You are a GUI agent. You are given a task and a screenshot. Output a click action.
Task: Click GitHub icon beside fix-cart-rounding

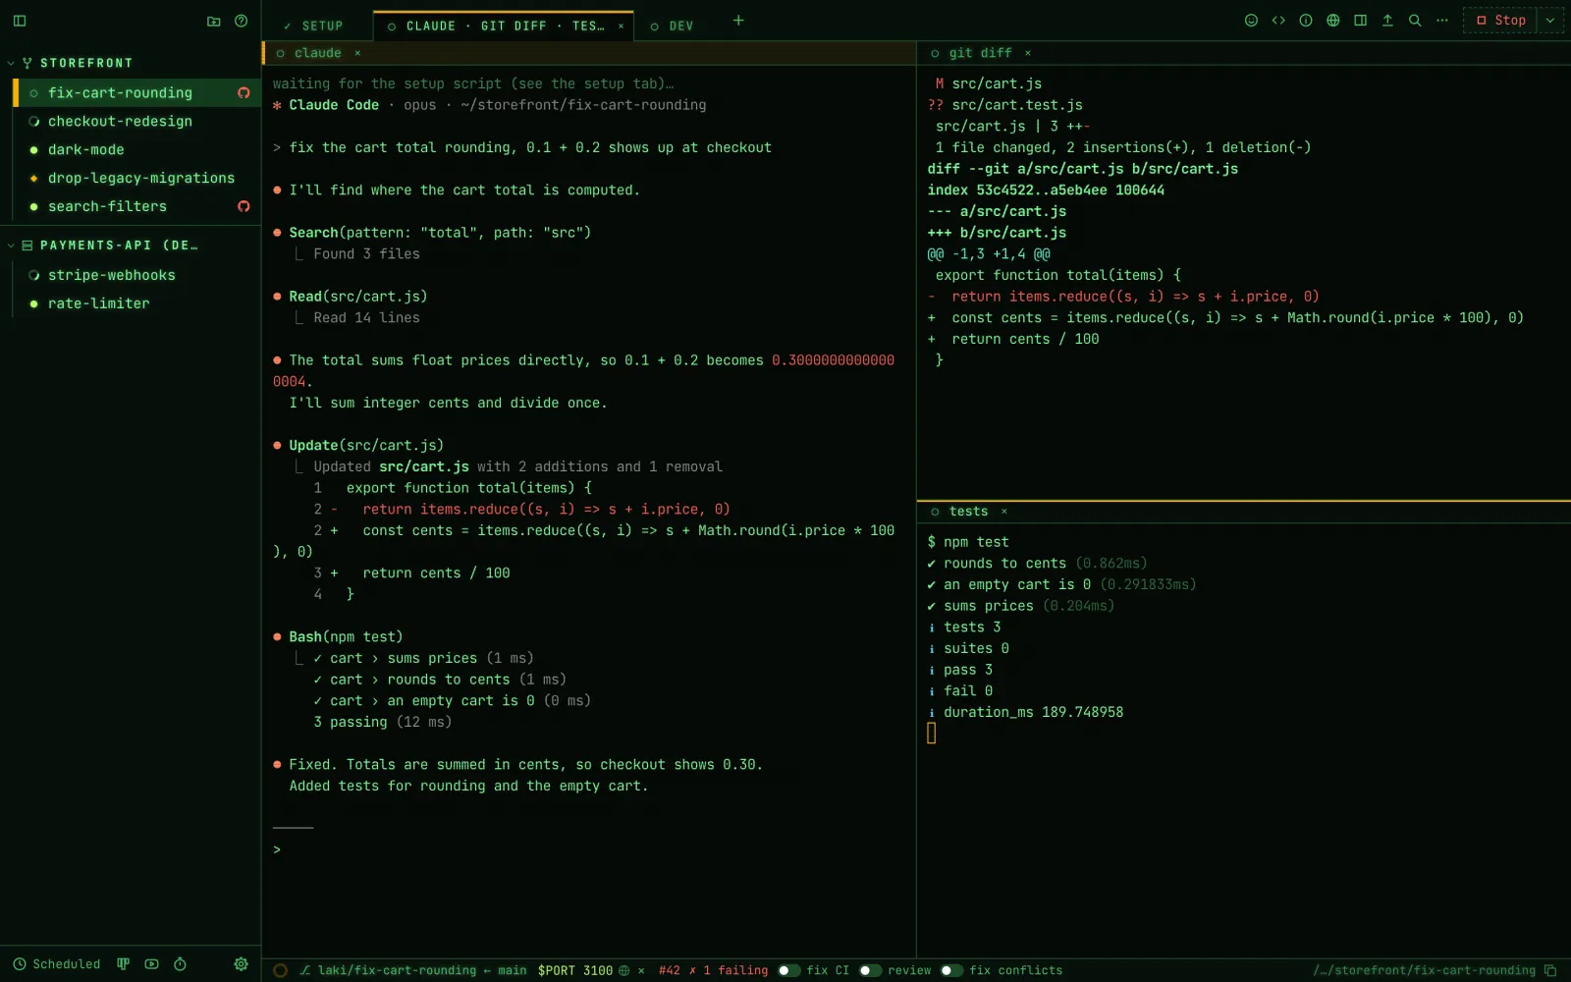[x=244, y=93]
